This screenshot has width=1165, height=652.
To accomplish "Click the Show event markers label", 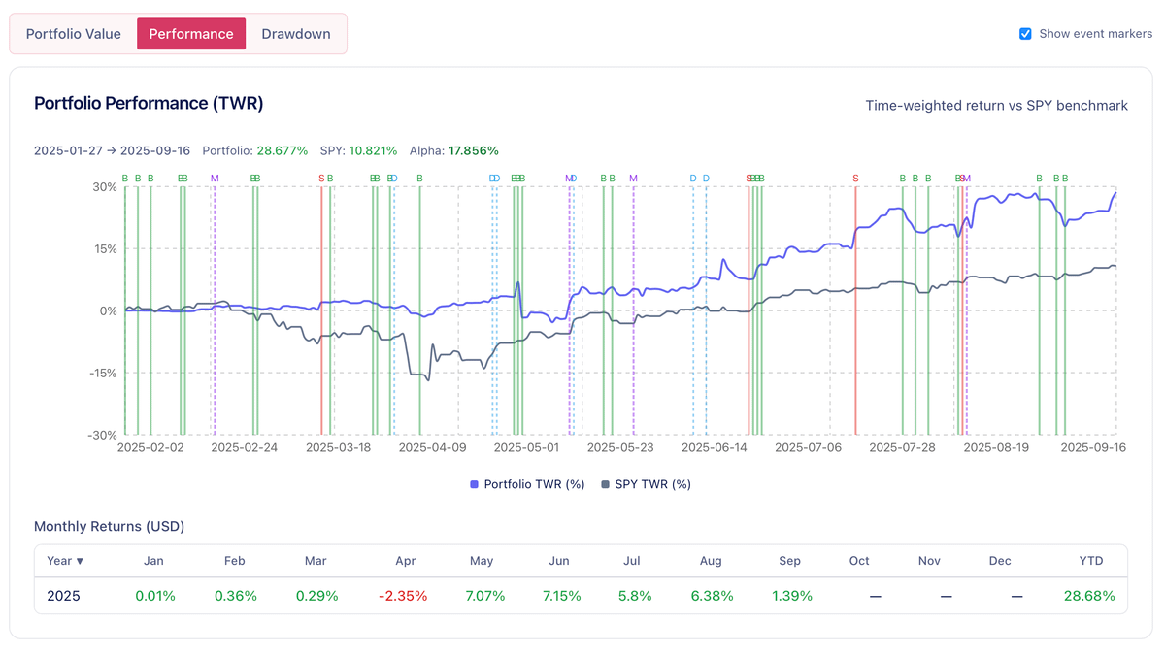I will coord(1095,34).
